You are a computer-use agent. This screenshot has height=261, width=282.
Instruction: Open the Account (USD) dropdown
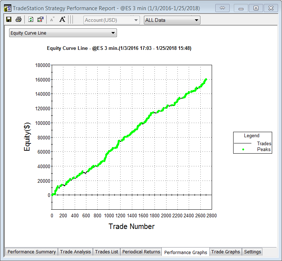(x=111, y=20)
